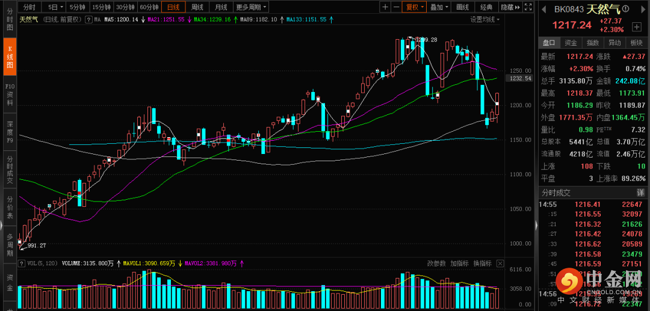Click MA21:1251.55 legend label
The height and width of the screenshot is (311, 650).
pos(167,19)
